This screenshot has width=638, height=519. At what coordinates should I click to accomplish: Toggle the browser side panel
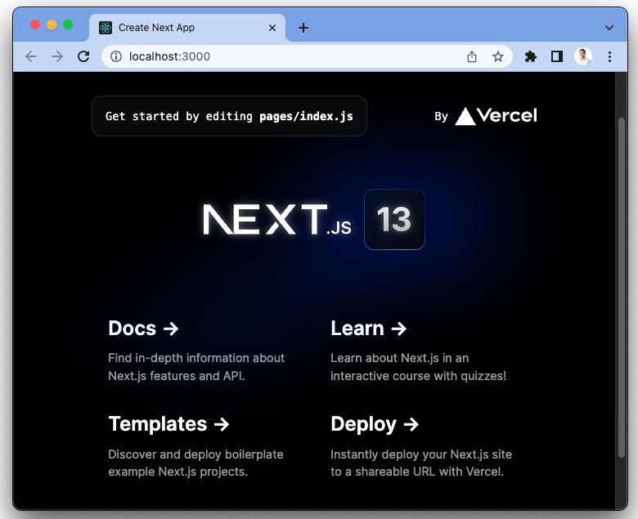click(556, 56)
